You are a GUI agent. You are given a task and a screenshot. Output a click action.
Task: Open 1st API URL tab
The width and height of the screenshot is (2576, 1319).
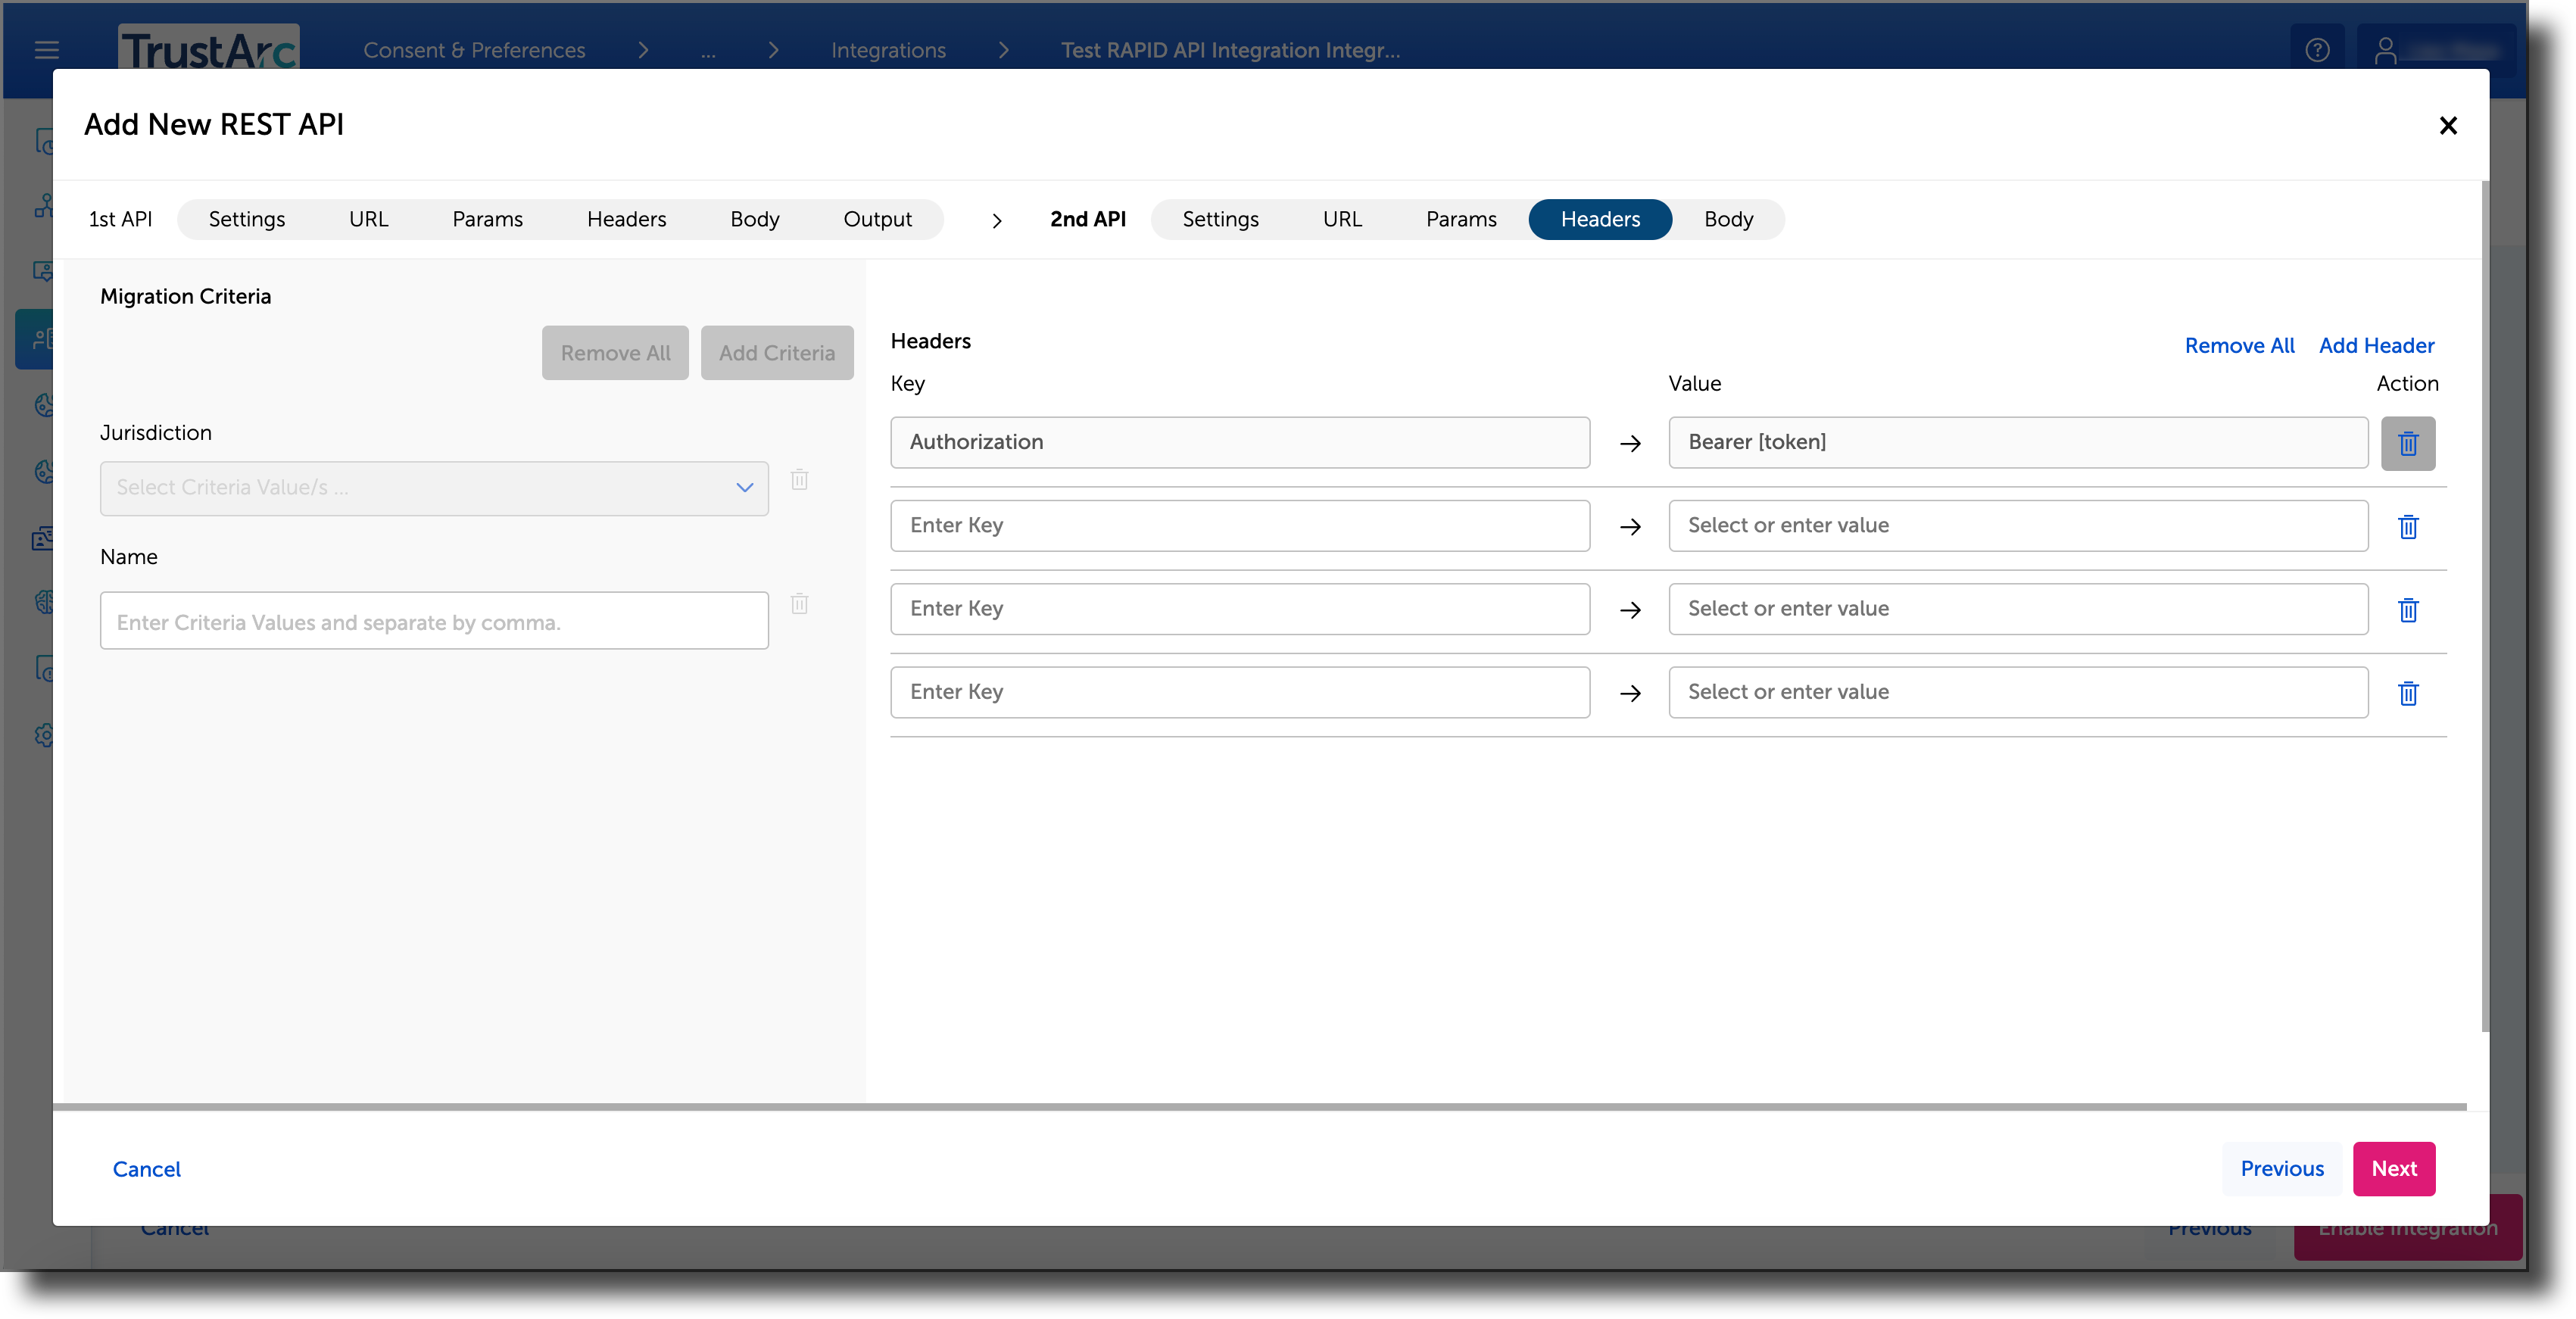click(x=368, y=219)
